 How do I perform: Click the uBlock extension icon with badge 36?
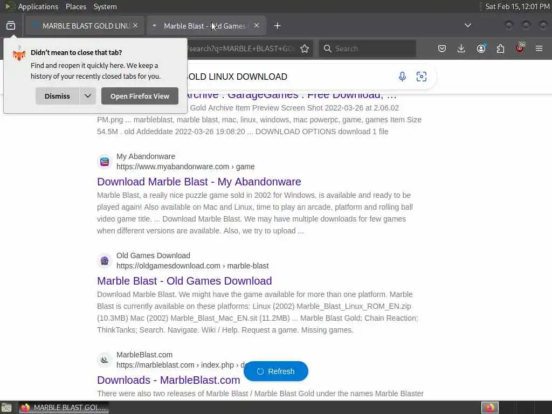tap(520, 48)
